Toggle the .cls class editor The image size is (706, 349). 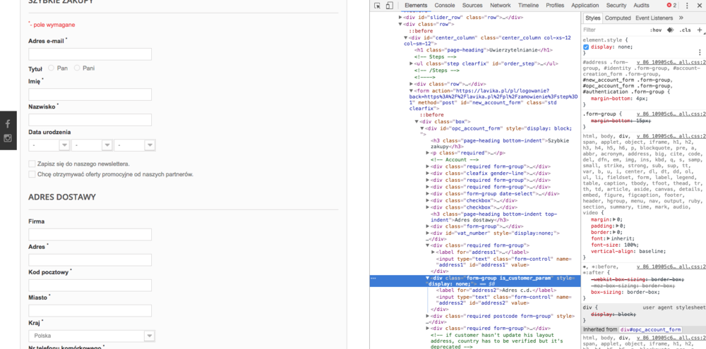[x=685, y=30]
